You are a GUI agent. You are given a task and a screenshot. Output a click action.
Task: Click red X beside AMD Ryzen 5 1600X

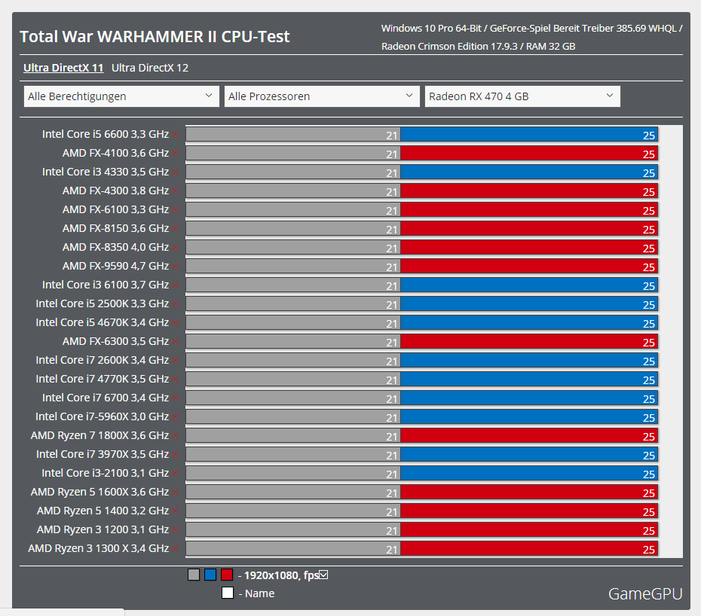pos(175,492)
